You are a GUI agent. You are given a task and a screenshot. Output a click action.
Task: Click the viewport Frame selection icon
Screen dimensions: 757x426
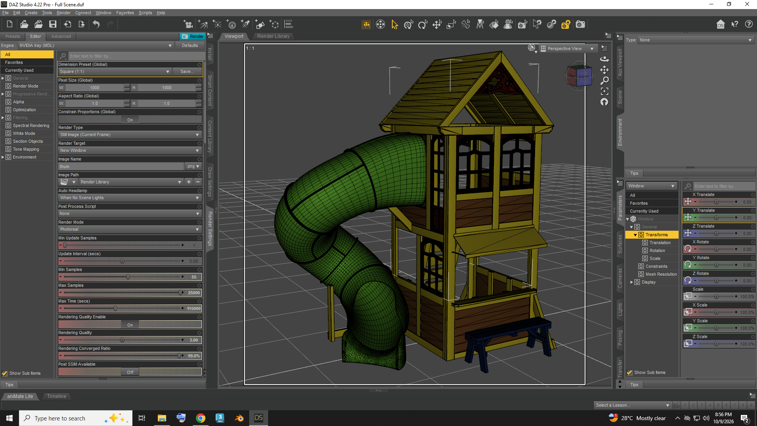tap(604, 91)
